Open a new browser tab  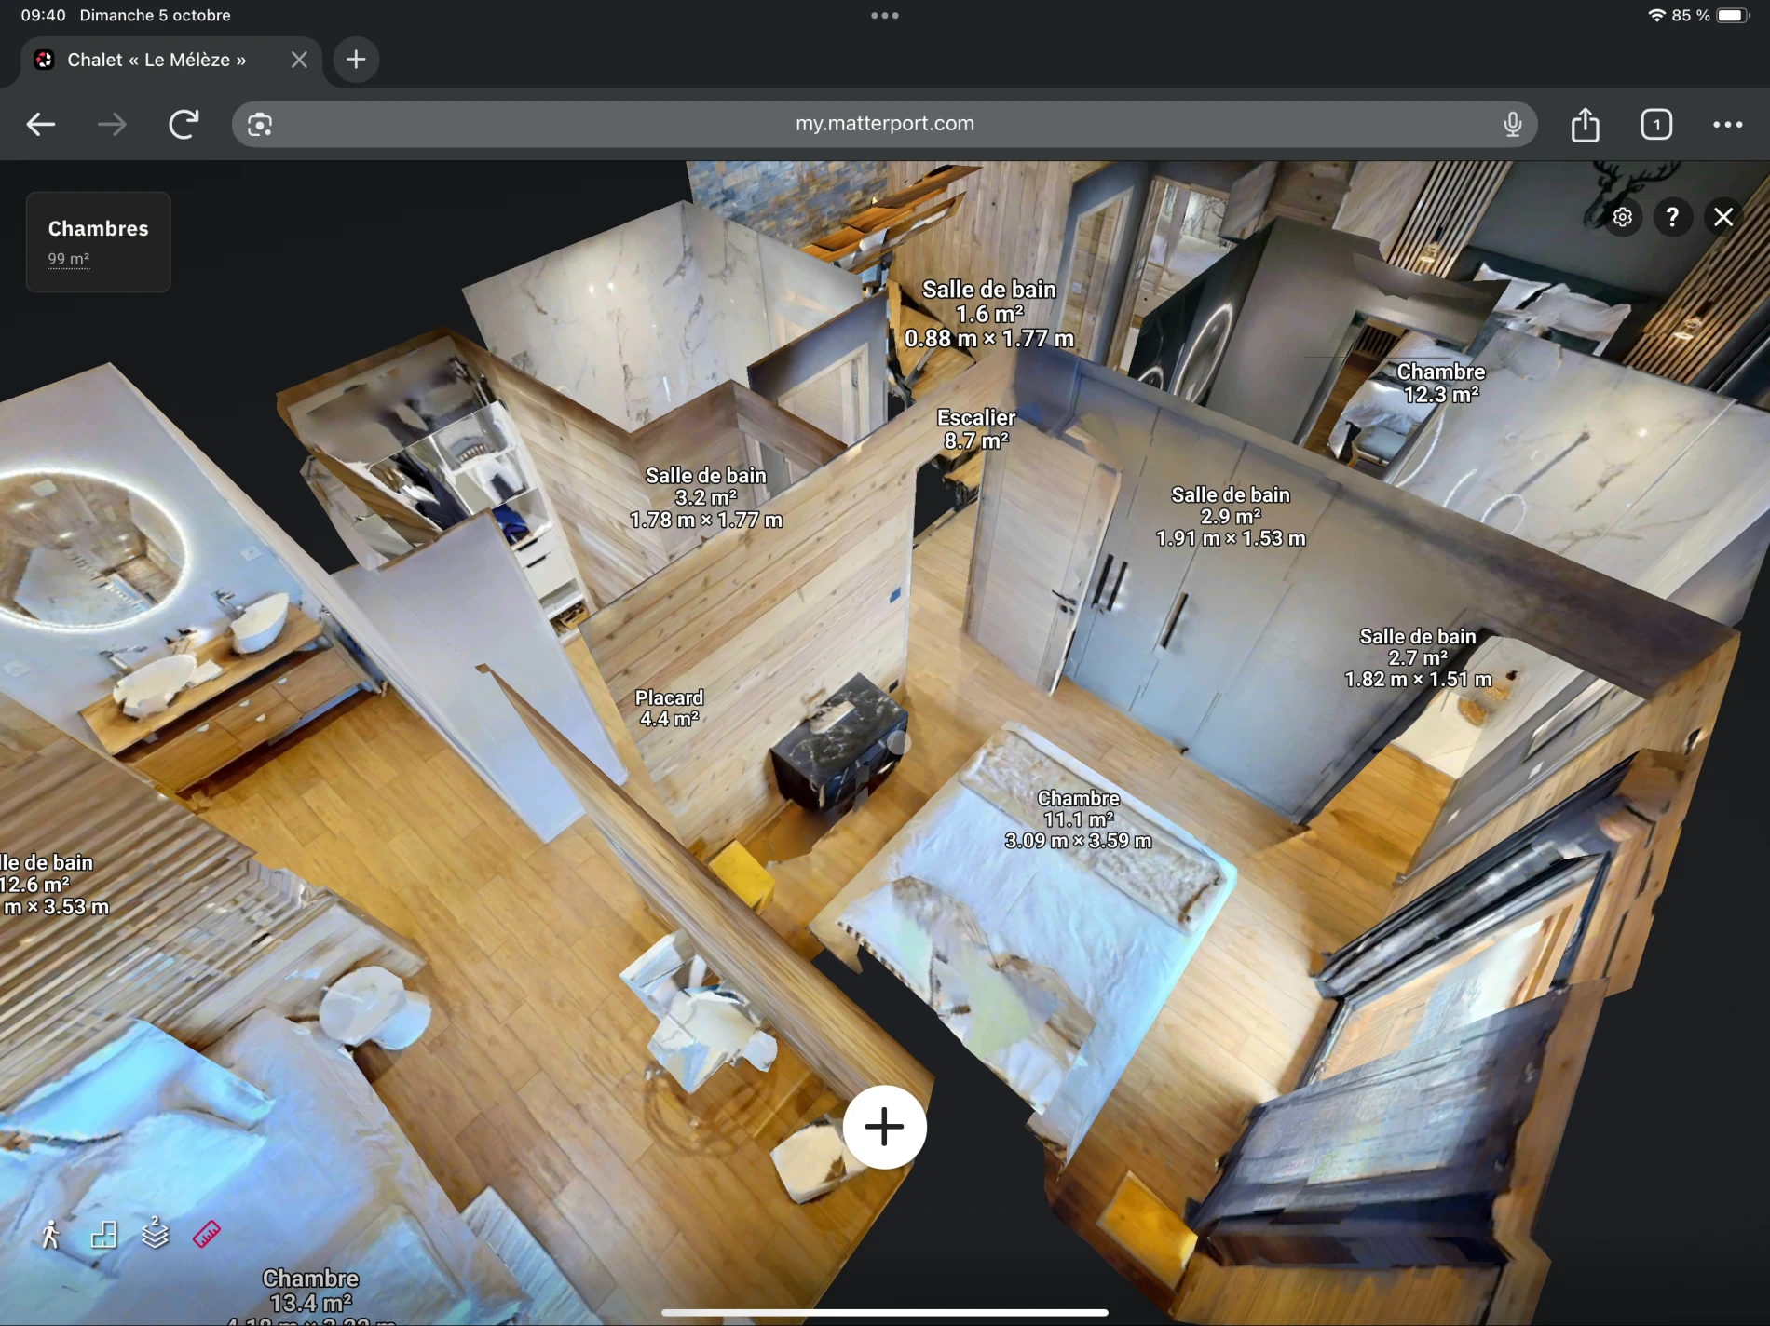pyautogui.click(x=356, y=60)
